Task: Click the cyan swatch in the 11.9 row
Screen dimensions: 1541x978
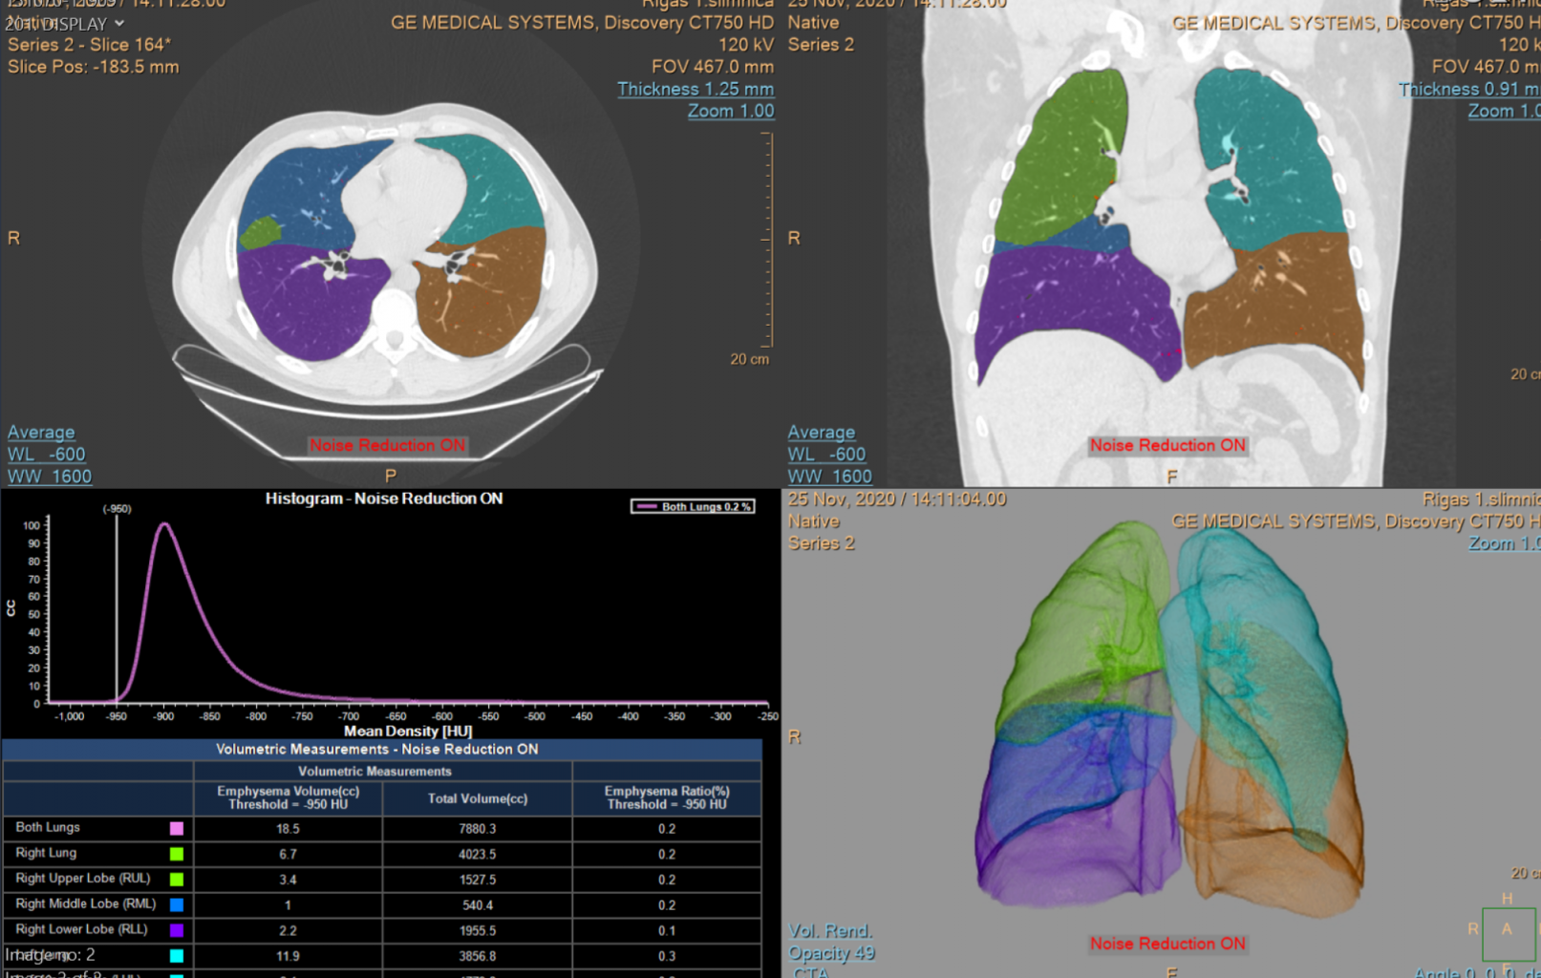Action: (x=177, y=956)
